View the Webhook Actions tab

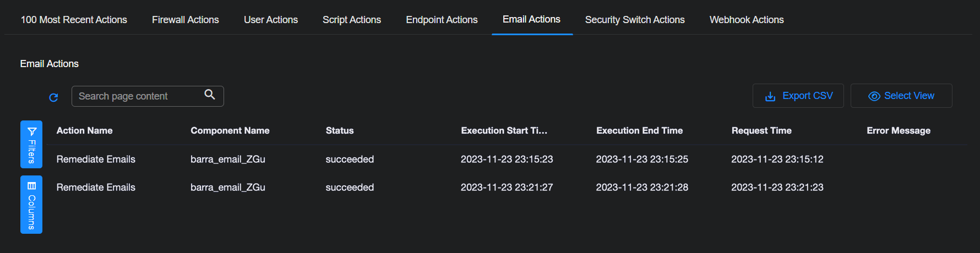pyautogui.click(x=746, y=20)
